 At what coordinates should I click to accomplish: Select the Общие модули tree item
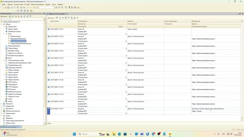(x=13, y=29)
